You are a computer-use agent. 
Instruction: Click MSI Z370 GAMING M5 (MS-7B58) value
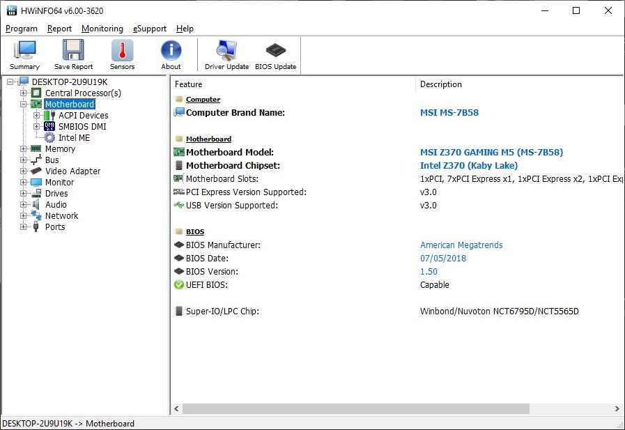(491, 152)
